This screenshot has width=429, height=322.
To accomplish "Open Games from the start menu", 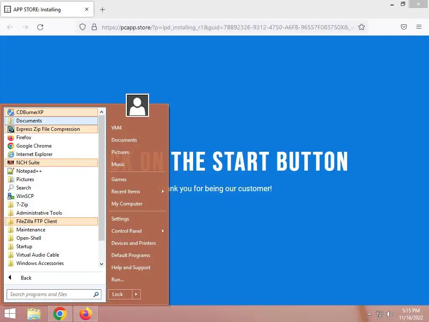I will [137, 179].
